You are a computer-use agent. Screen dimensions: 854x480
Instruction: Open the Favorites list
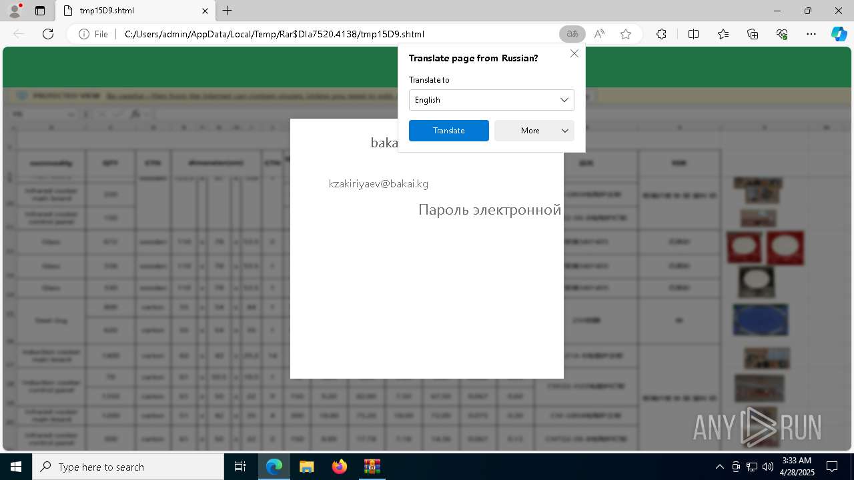point(723,34)
